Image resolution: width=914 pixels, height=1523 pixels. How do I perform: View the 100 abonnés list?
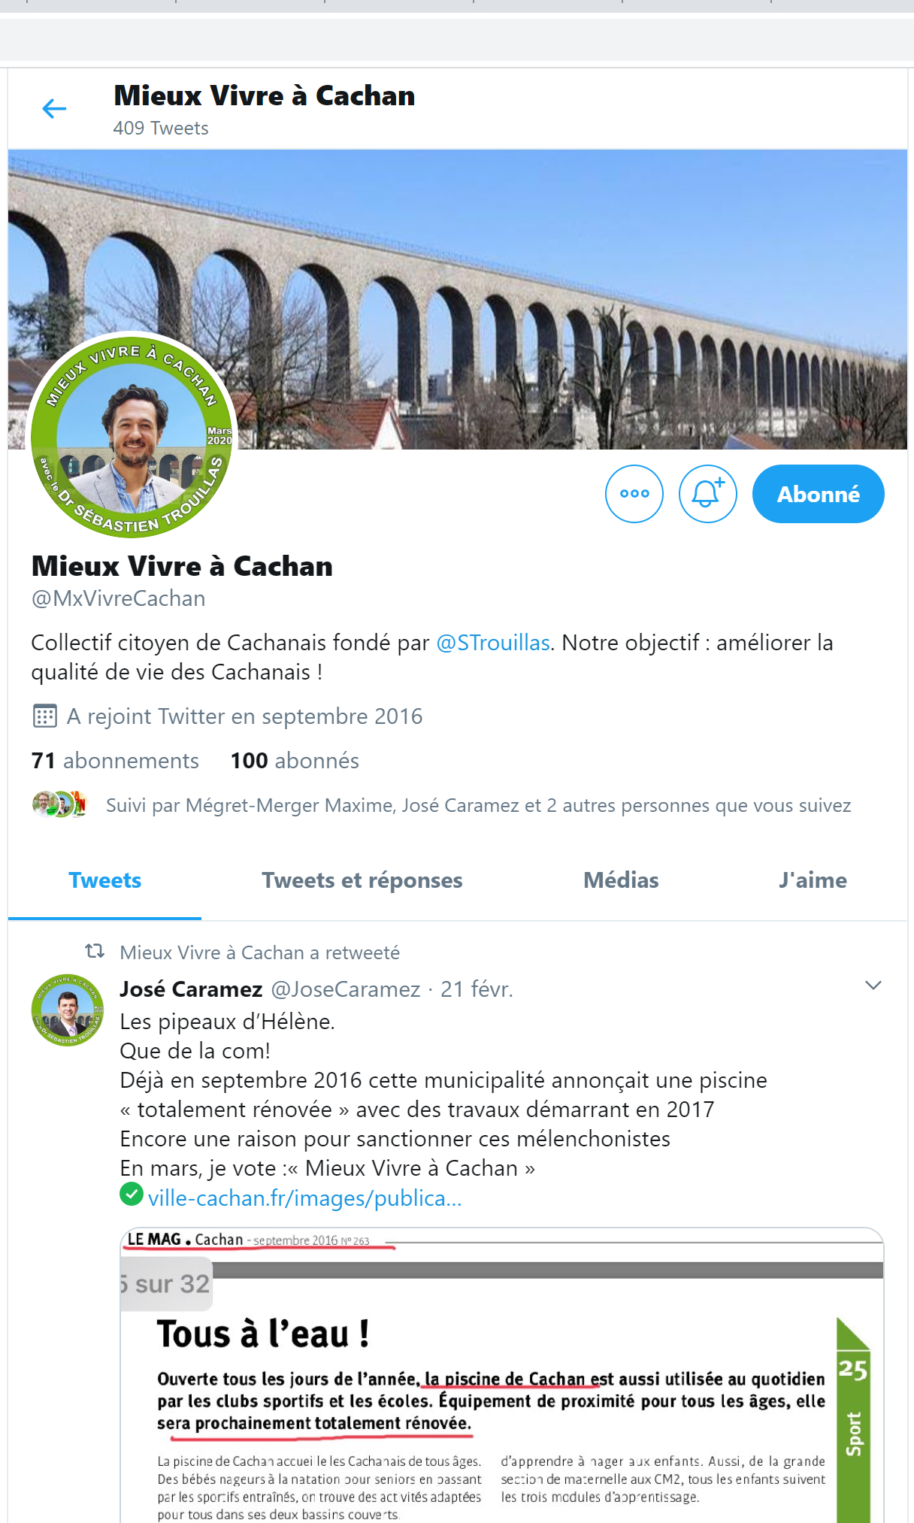[x=295, y=761]
